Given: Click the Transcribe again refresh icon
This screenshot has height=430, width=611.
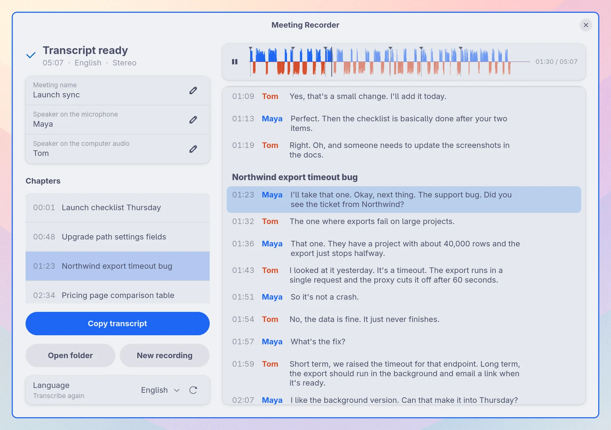Looking at the screenshot, I should click(193, 390).
